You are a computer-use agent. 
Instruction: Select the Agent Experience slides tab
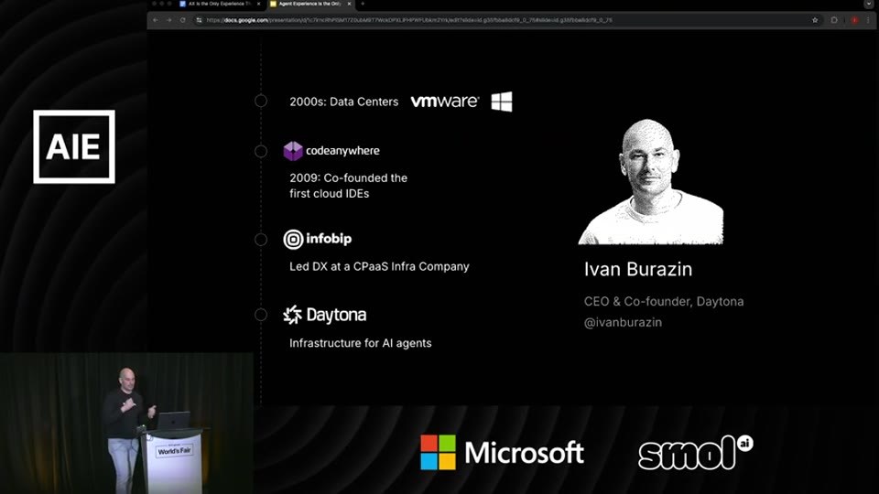(x=306, y=4)
